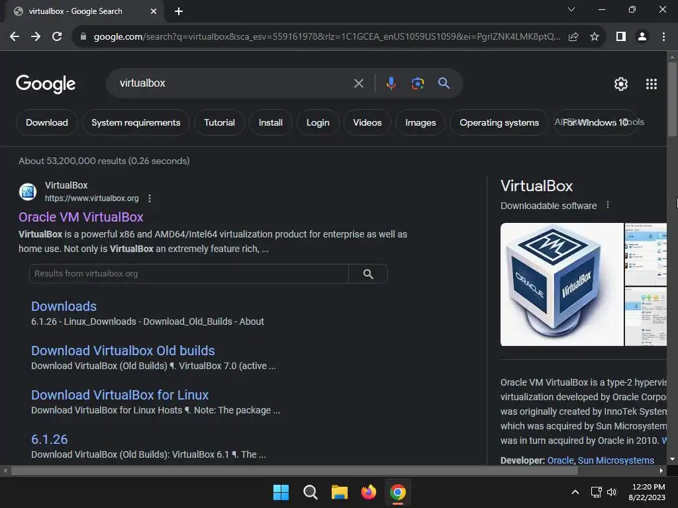Open the Oracle developer link
Screen dimensions: 678x508
560,460
